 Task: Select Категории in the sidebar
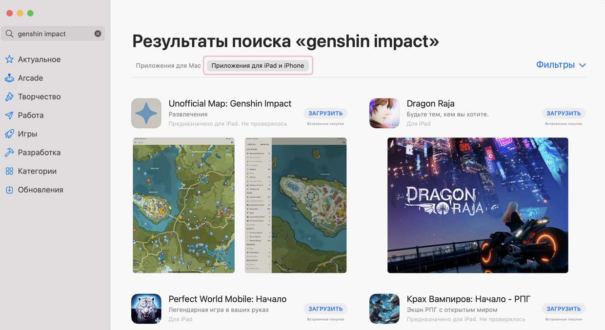tap(37, 171)
